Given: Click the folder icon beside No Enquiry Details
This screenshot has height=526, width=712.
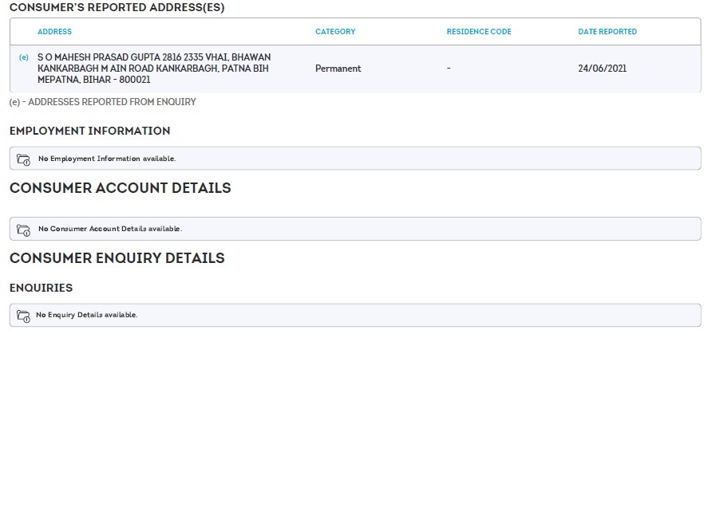Looking at the screenshot, I should (x=23, y=316).
